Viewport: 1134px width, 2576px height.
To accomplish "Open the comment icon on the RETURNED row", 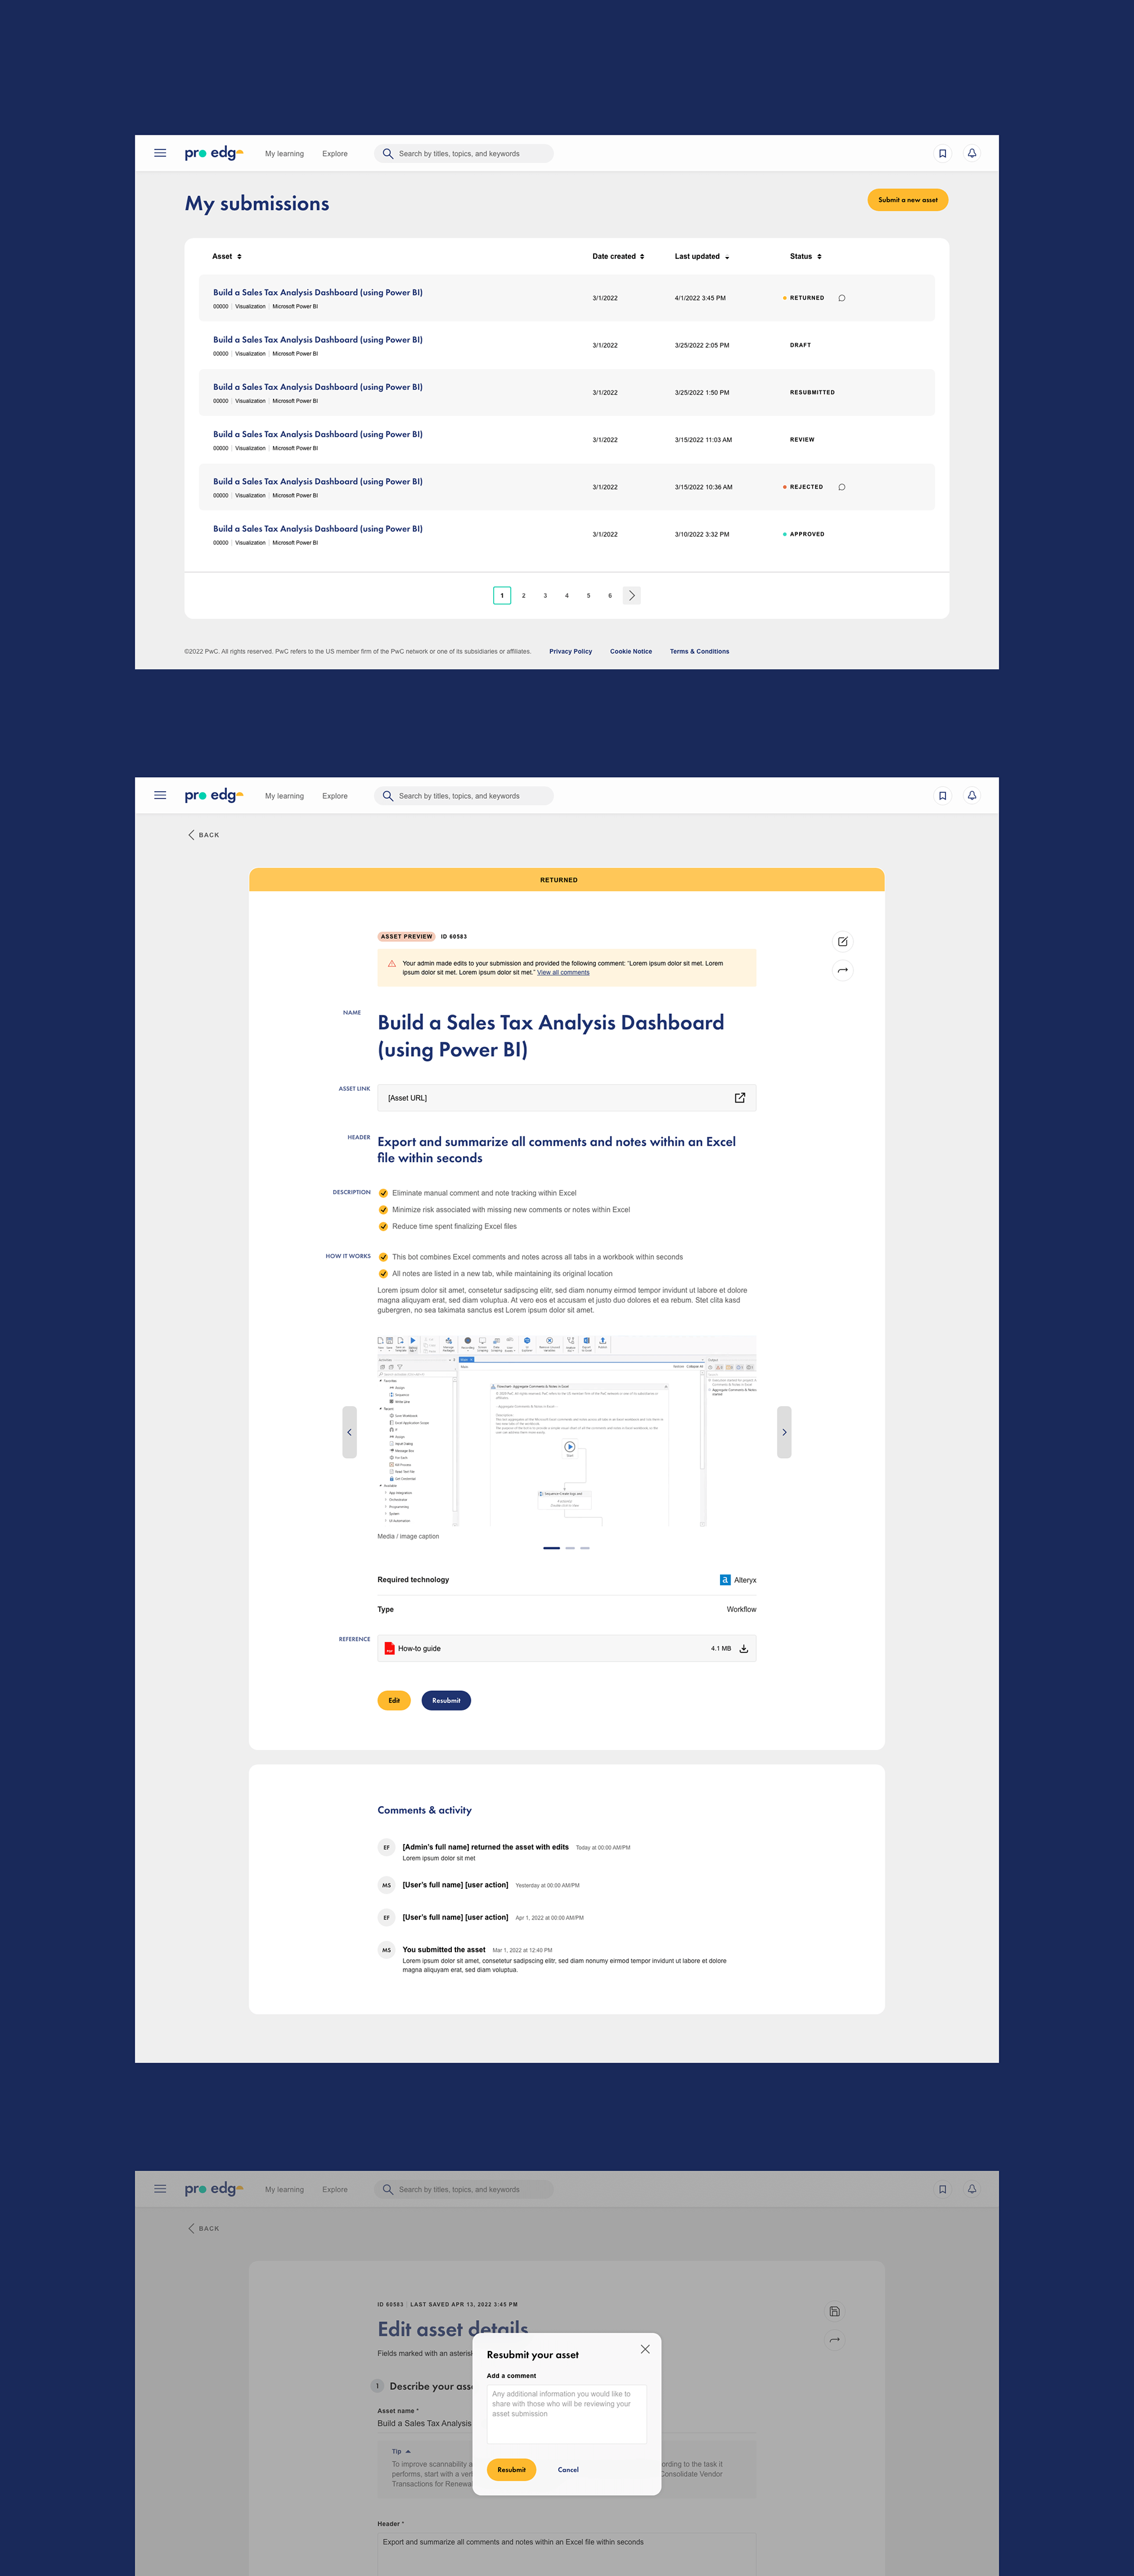I will (x=841, y=298).
